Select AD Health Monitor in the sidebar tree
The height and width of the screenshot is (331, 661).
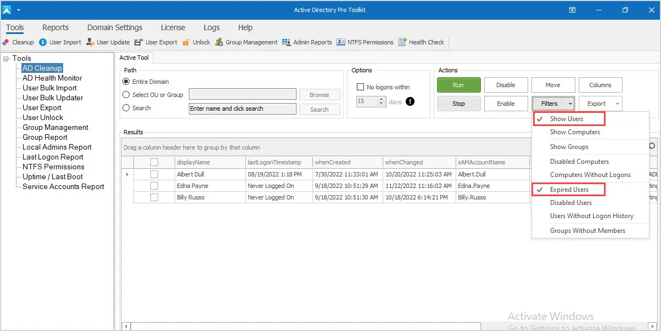(52, 78)
